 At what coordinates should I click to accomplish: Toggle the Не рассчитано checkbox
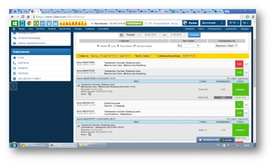pos(134,46)
